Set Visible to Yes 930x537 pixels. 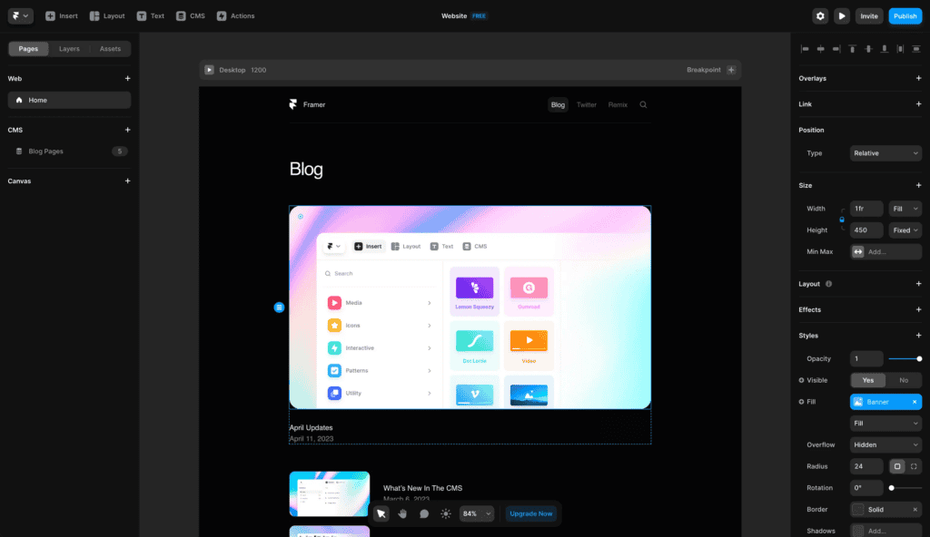(867, 380)
